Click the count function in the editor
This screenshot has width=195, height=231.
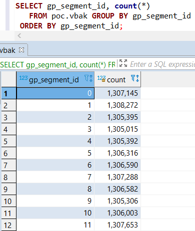tap(126, 6)
